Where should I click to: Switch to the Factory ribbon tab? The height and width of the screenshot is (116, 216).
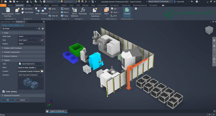coord(11,5)
